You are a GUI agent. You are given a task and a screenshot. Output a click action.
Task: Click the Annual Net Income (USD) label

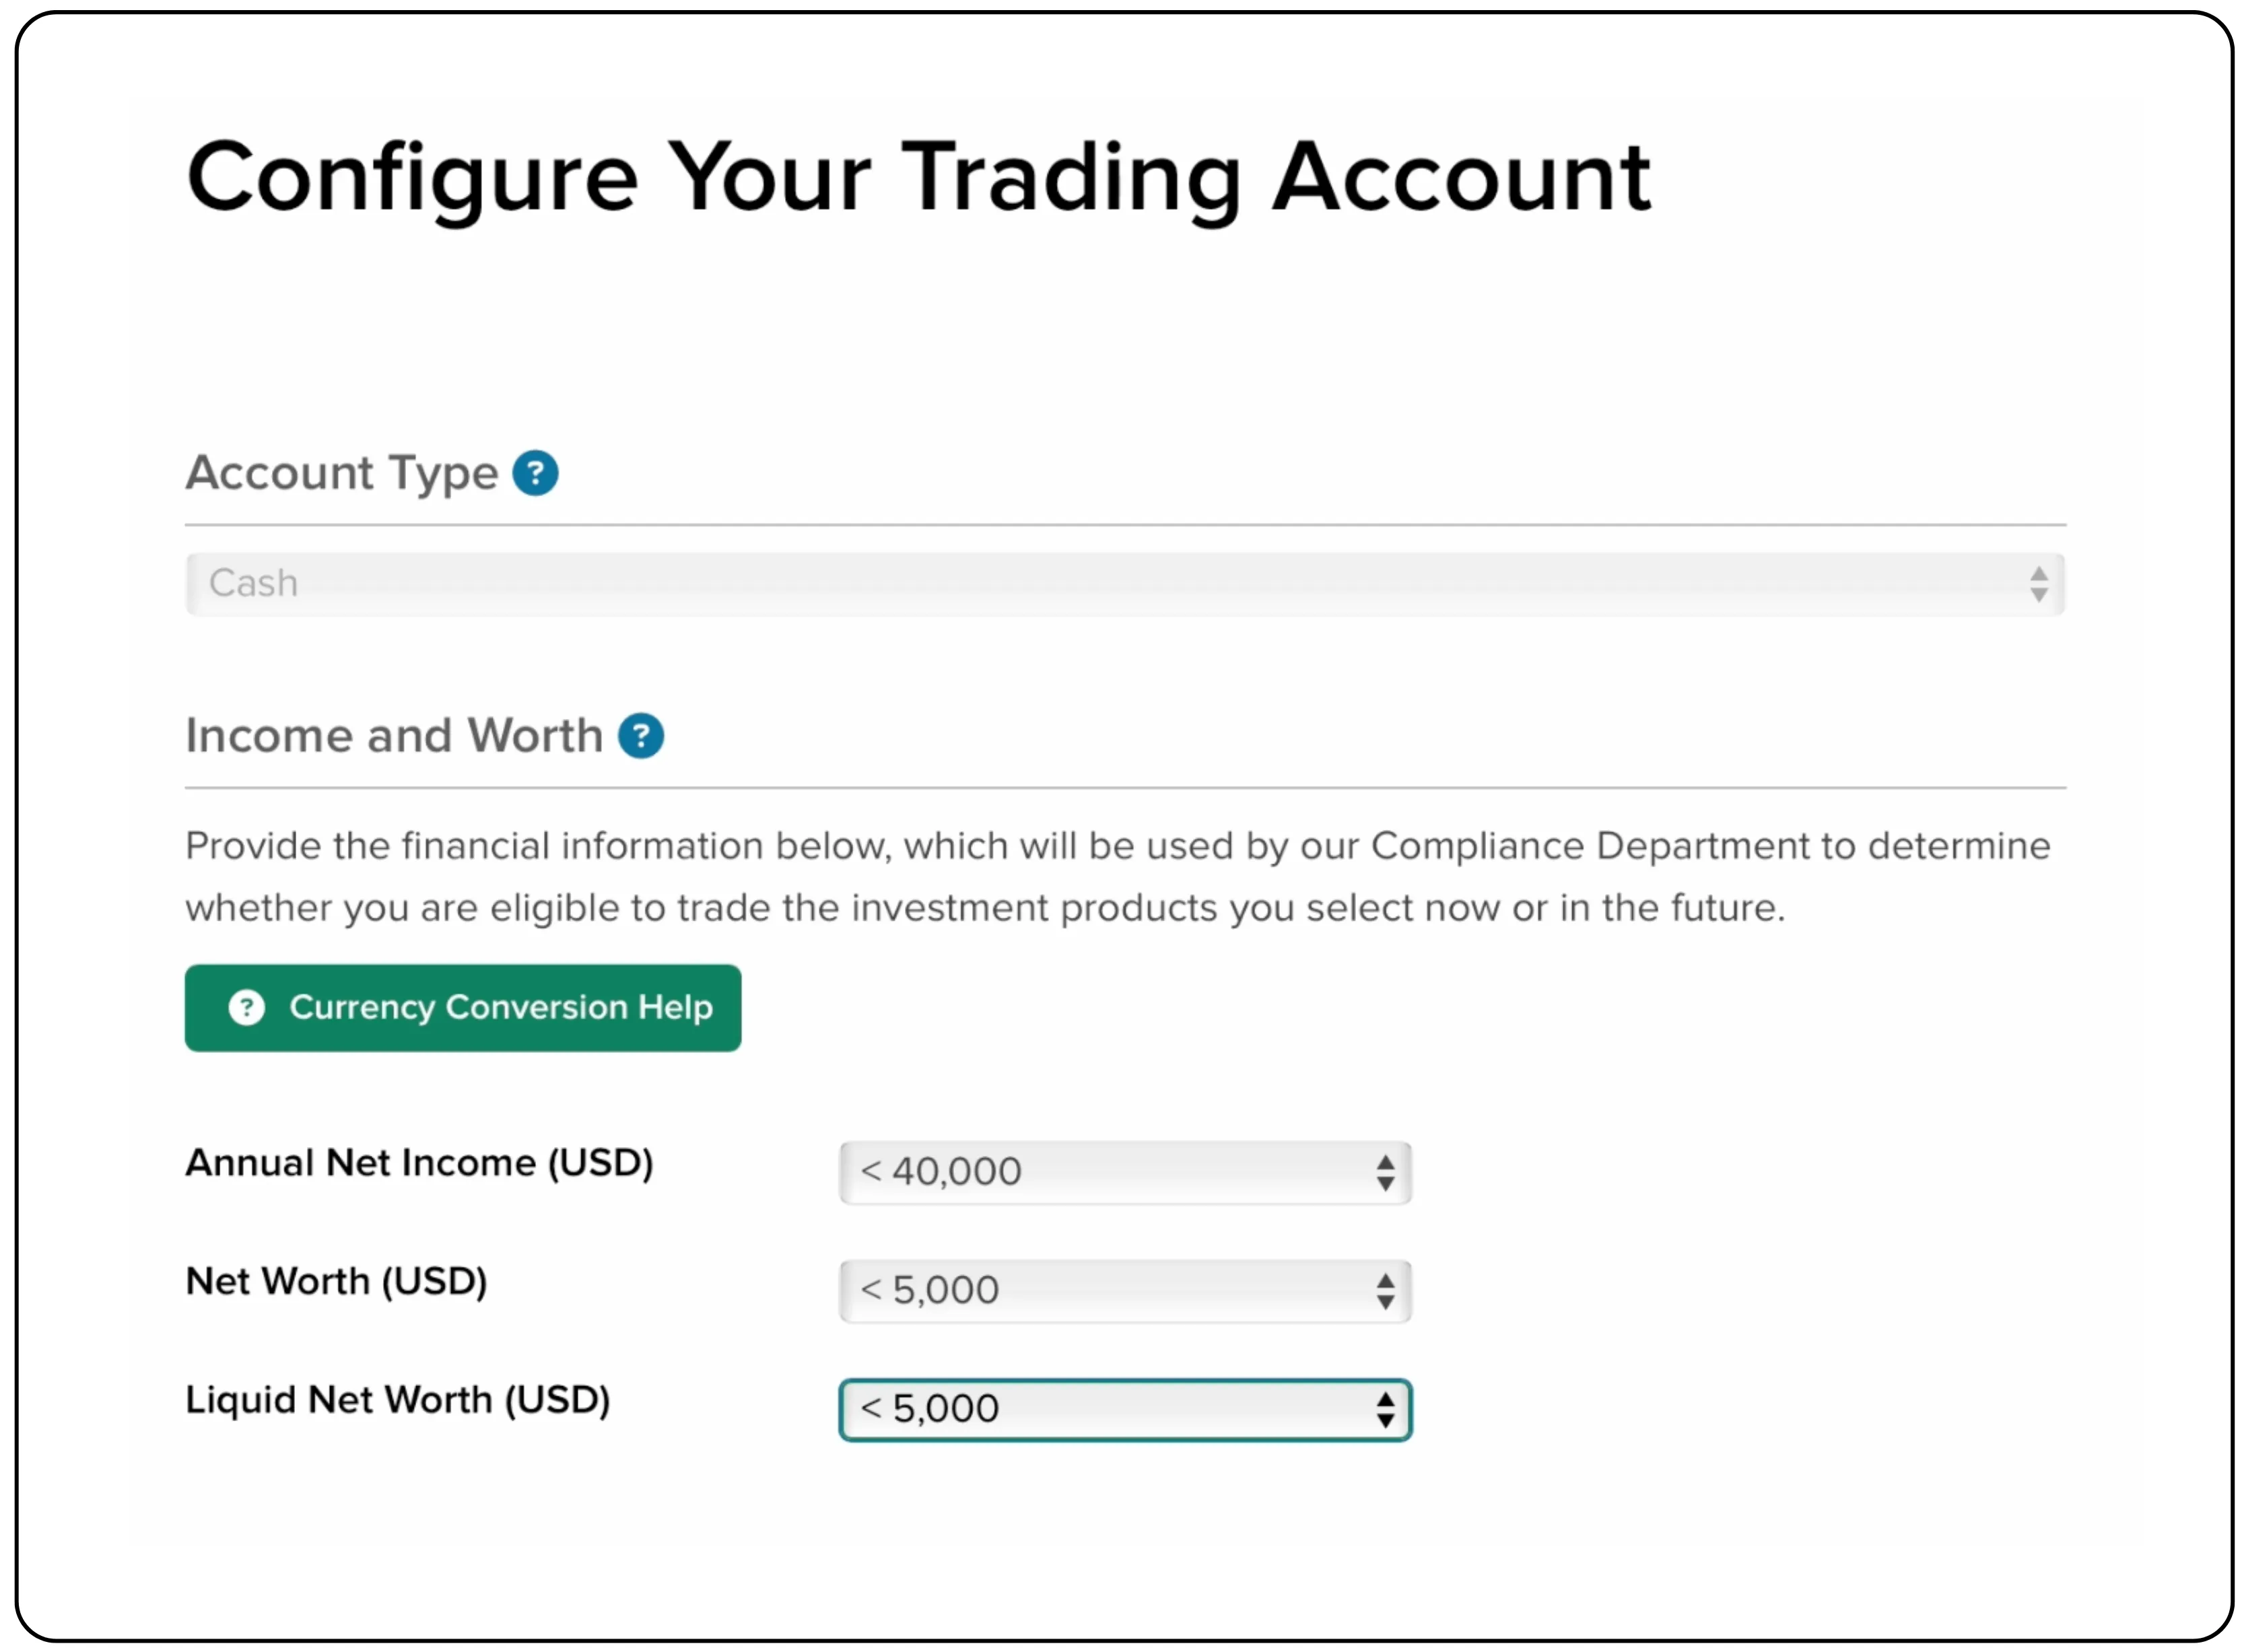click(x=420, y=1163)
